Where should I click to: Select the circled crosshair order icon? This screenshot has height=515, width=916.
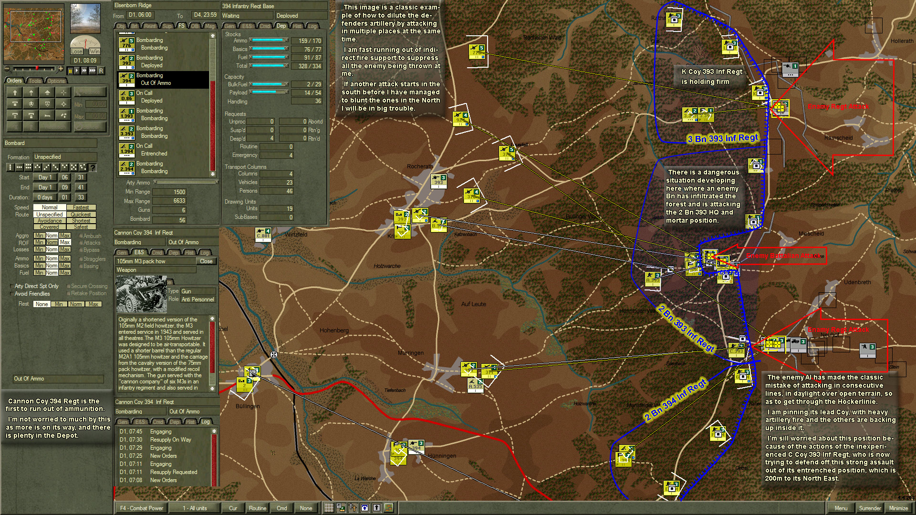[x=63, y=103]
